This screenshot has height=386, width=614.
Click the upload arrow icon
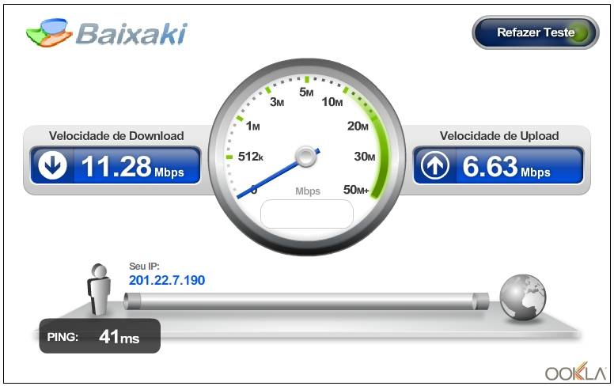point(435,165)
